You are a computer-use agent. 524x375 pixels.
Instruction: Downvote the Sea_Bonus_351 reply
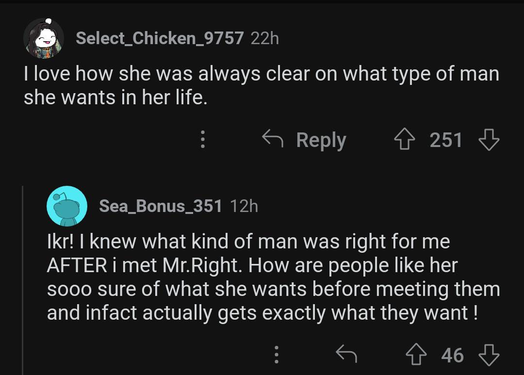coord(488,355)
